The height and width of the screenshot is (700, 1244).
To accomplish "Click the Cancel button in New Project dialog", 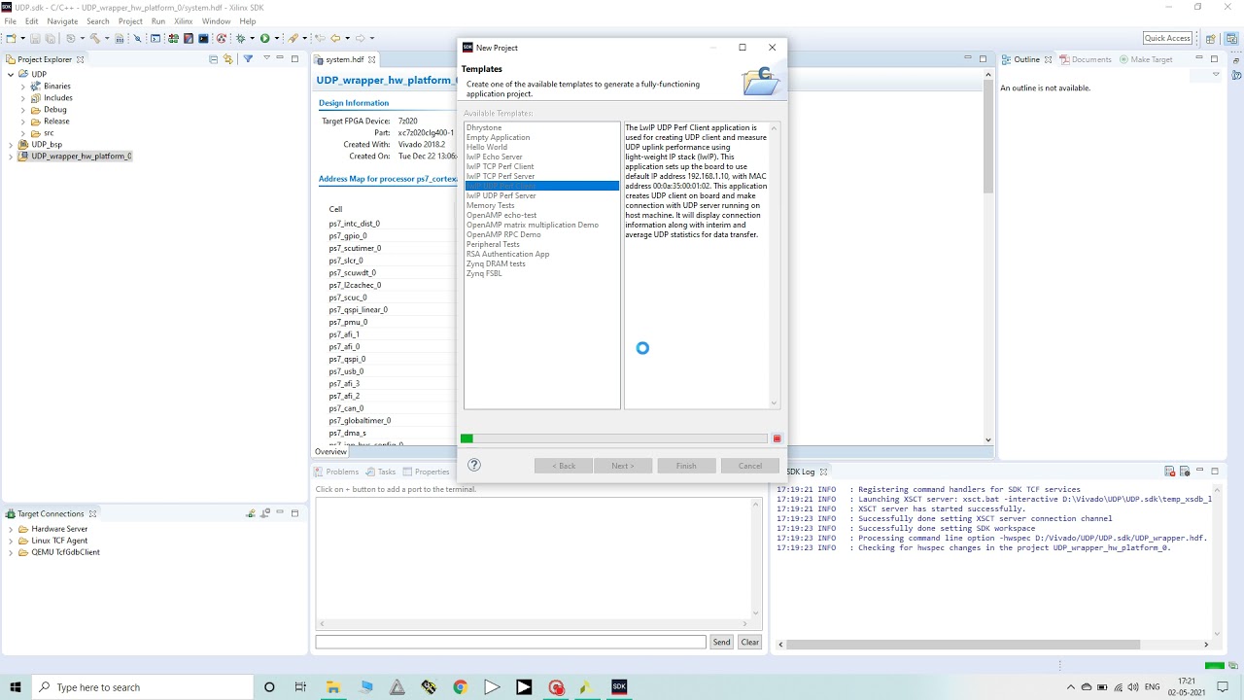I will 750,466.
